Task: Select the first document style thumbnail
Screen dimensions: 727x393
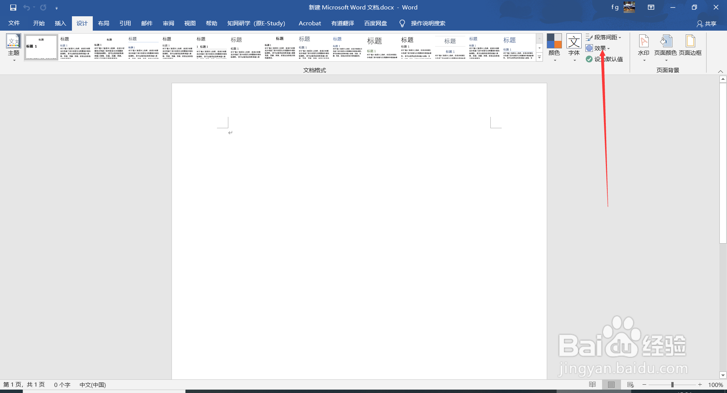Action: pyautogui.click(x=41, y=47)
